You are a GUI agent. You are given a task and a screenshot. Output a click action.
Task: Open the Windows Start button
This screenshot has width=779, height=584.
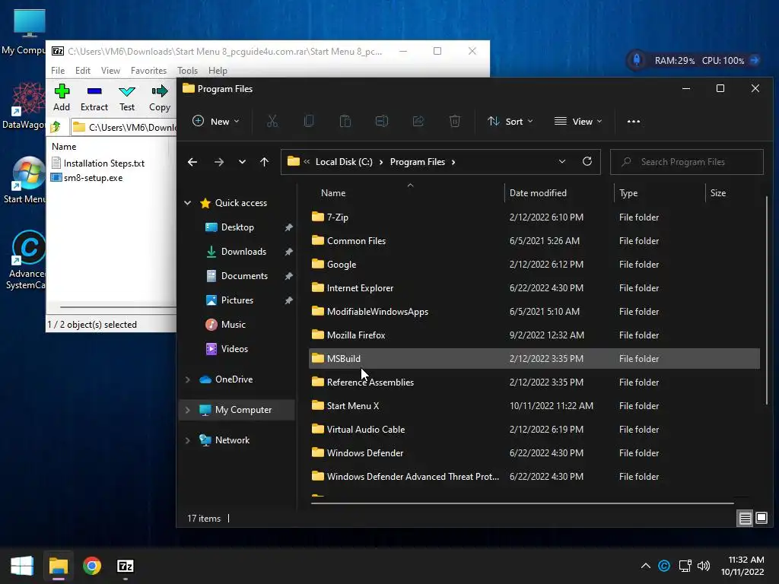click(22, 566)
